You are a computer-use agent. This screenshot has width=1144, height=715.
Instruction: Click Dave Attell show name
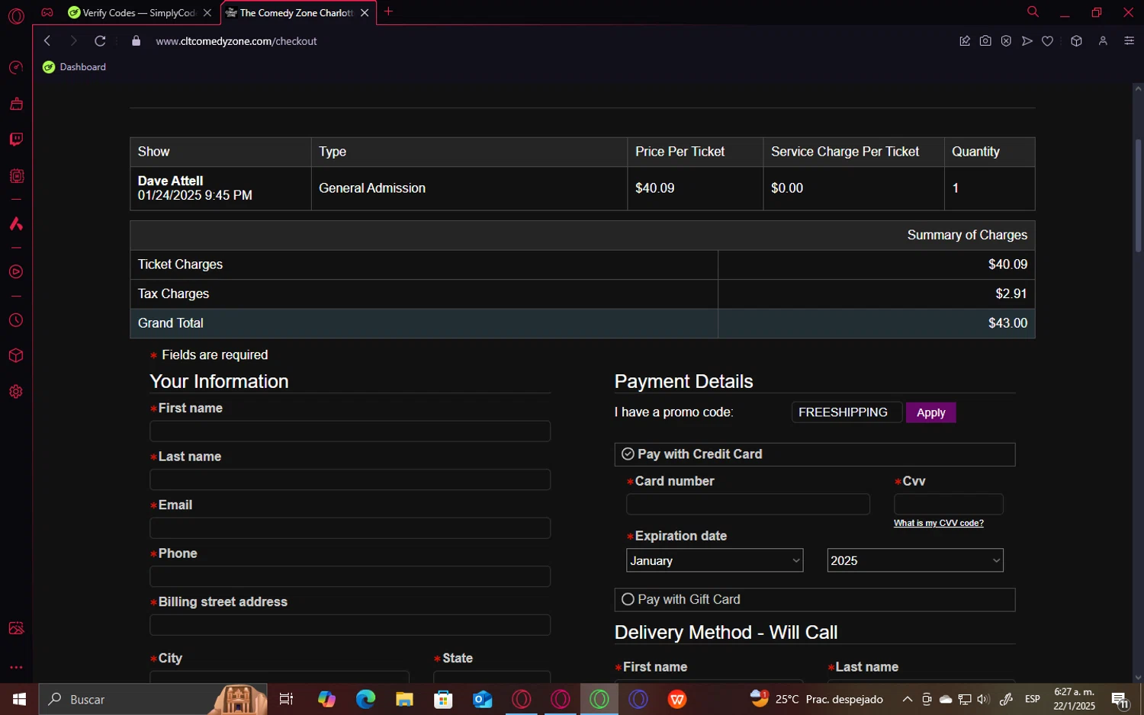coord(170,181)
